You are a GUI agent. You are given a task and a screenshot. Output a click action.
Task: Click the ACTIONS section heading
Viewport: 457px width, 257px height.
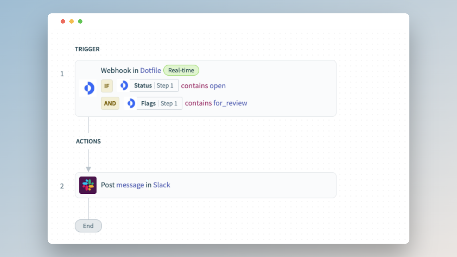[88, 141]
